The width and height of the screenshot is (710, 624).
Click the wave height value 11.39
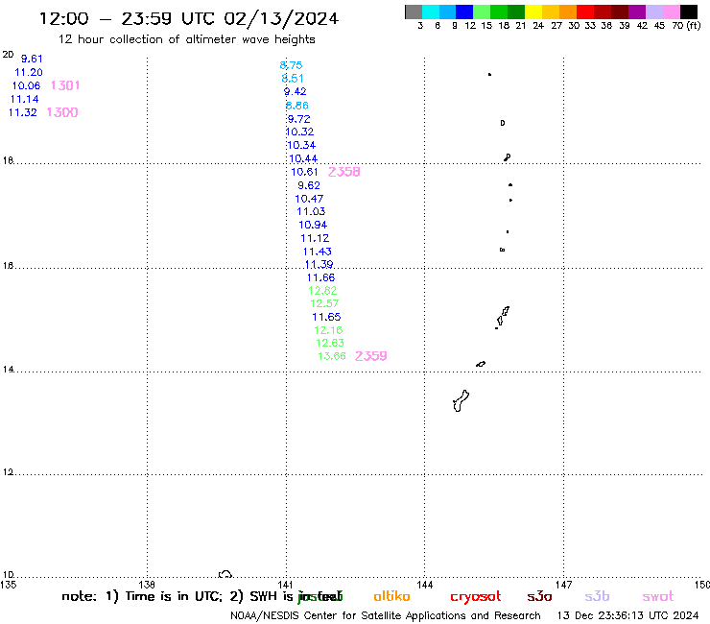[319, 264]
